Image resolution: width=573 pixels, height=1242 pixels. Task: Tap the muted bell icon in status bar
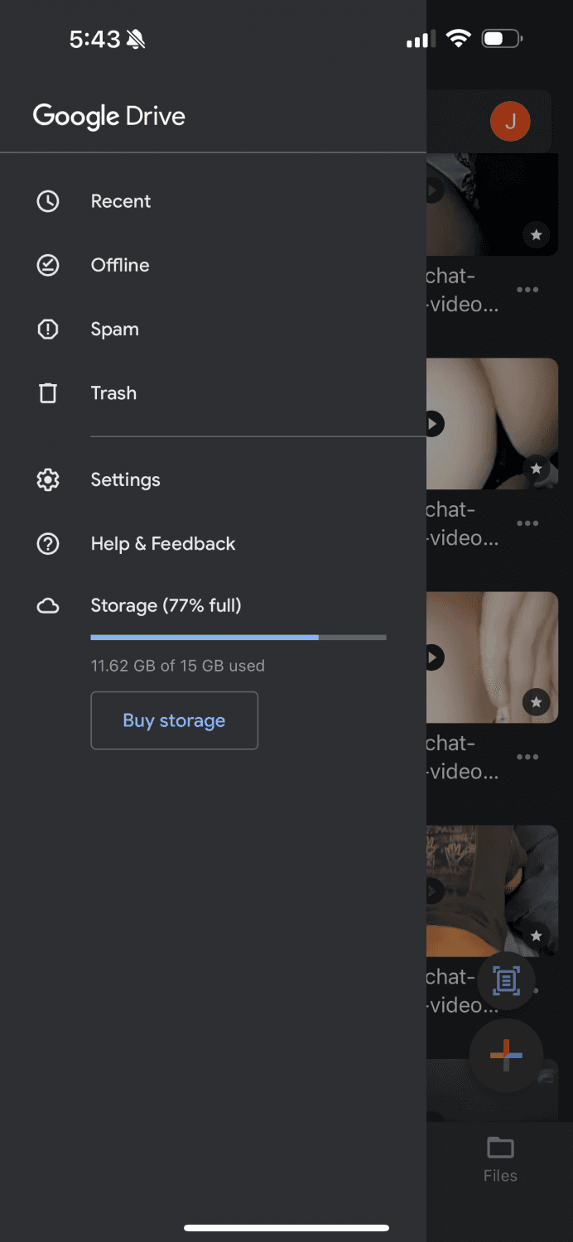pos(136,39)
